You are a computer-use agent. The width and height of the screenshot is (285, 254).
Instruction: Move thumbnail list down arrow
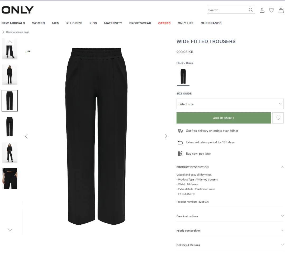(x=10, y=230)
